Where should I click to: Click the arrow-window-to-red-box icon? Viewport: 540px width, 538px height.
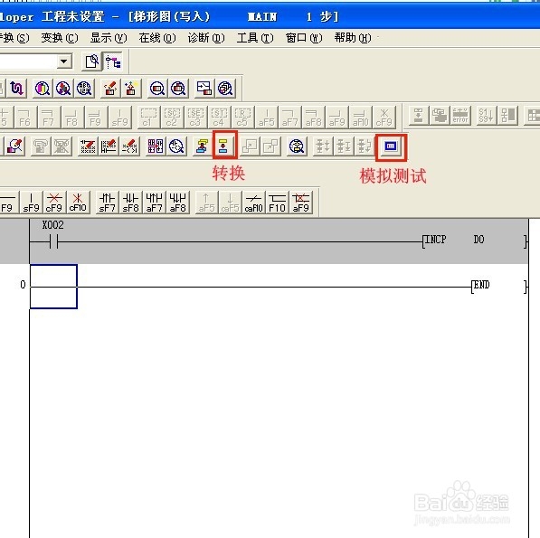tap(204, 89)
